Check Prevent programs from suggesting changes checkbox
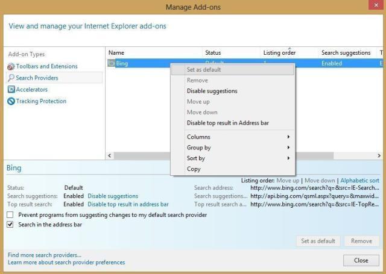Screen dimensions: 386x274 [10, 215]
